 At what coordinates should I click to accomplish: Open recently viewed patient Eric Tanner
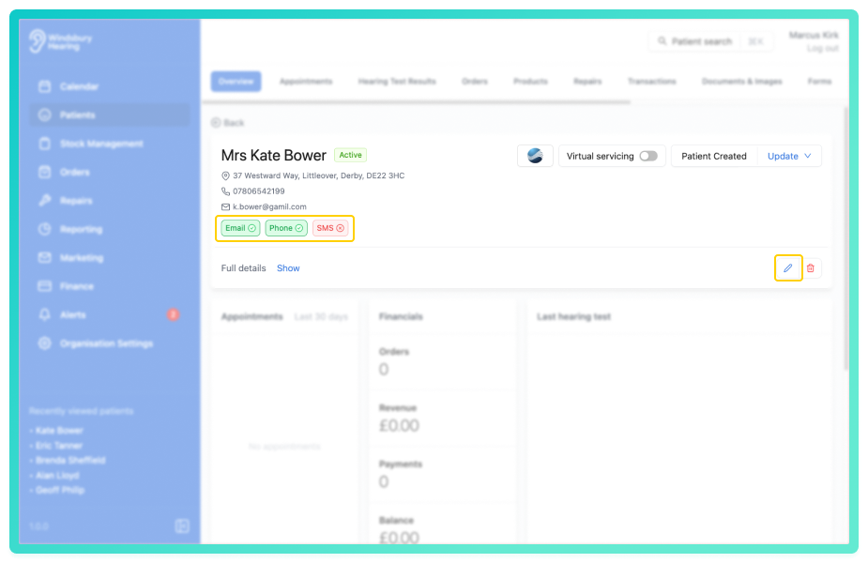coord(59,445)
